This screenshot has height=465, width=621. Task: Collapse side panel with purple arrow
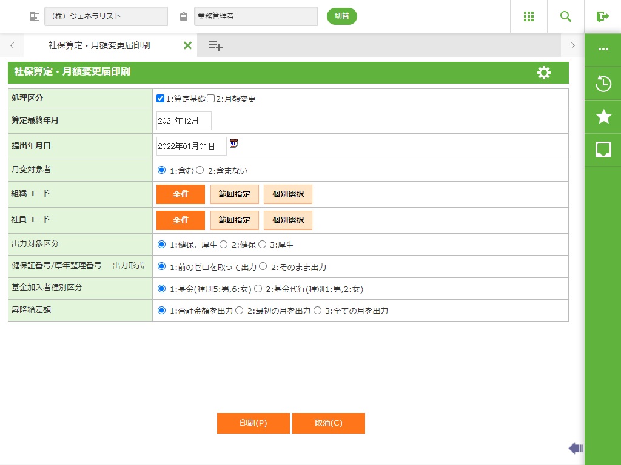(x=576, y=448)
